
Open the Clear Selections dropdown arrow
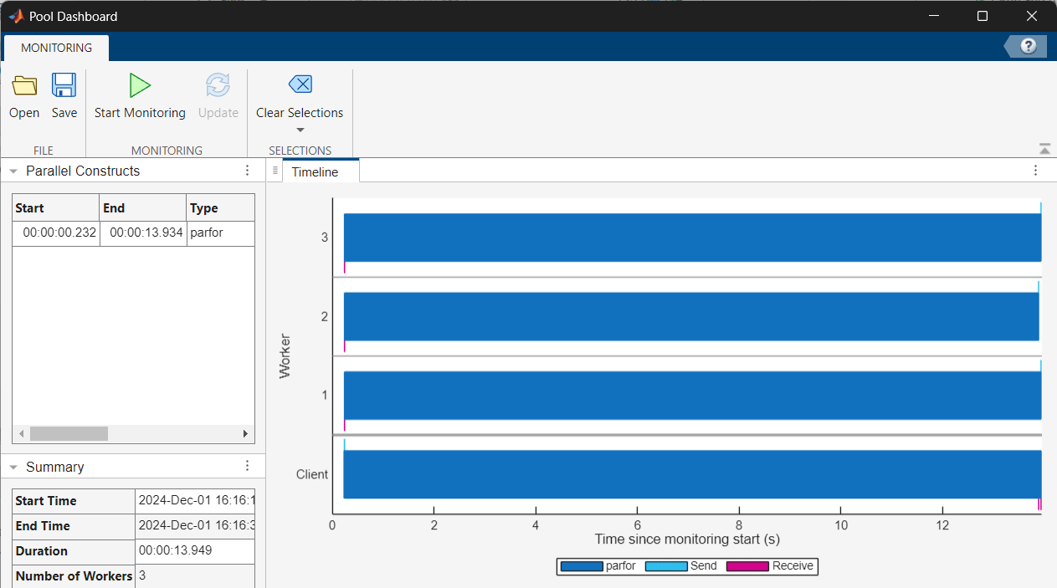coord(300,128)
